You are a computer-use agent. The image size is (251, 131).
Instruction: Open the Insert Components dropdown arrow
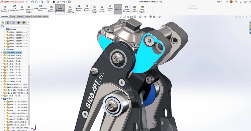tap(14, 13)
